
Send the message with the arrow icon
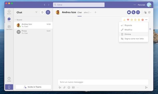click(146, 88)
